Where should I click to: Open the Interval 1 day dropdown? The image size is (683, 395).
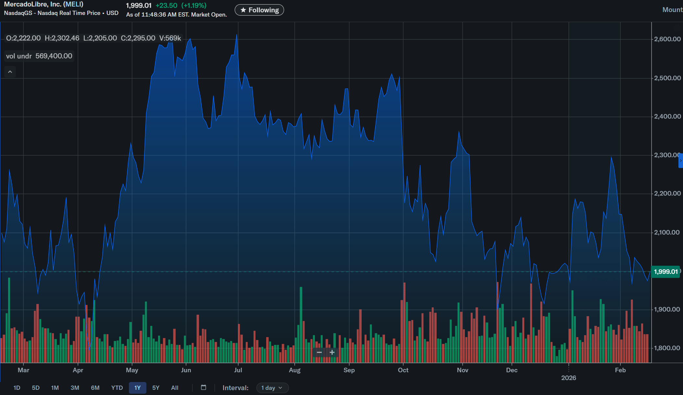pos(272,388)
